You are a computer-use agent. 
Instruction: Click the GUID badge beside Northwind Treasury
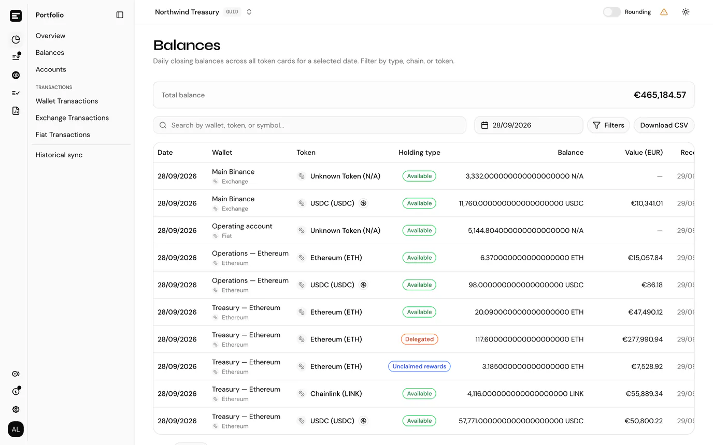click(x=232, y=12)
